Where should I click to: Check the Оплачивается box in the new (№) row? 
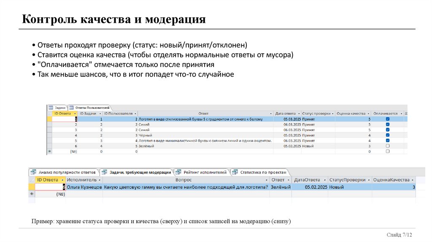coord(388,151)
